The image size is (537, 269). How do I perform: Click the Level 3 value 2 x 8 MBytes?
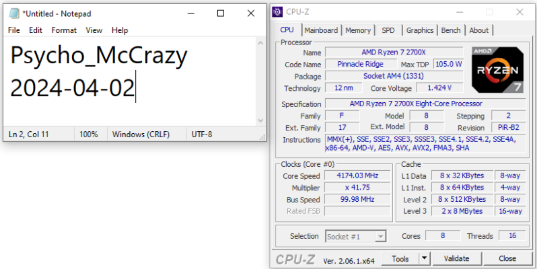[462, 211]
